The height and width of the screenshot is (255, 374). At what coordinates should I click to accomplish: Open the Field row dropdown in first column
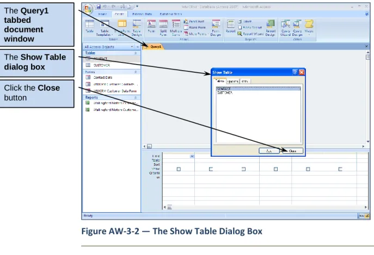click(x=192, y=157)
